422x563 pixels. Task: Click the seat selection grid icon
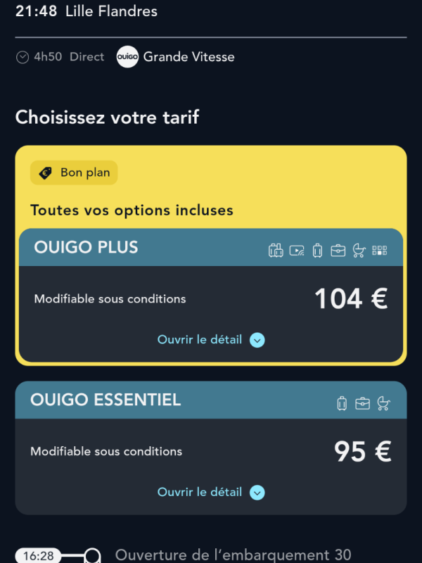[x=380, y=250]
